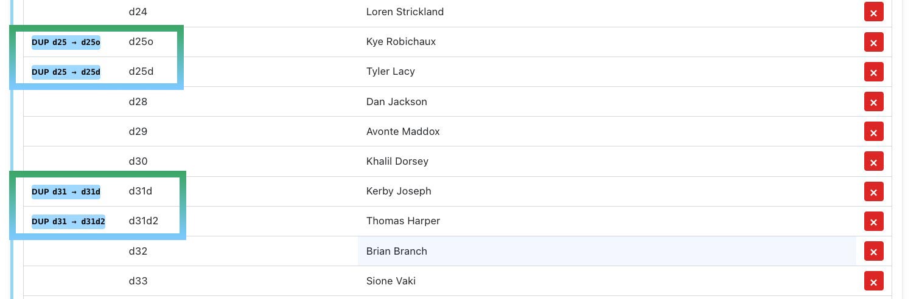919x299 pixels.
Task: Delete the Thomas Harper row
Action: click(x=873, y=221)
